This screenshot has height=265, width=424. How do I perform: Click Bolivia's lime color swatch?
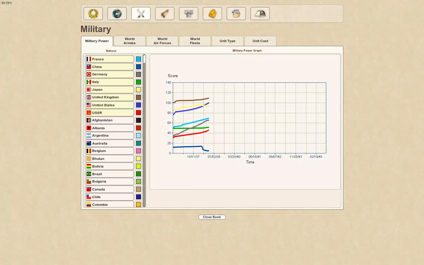coord(138,166)
